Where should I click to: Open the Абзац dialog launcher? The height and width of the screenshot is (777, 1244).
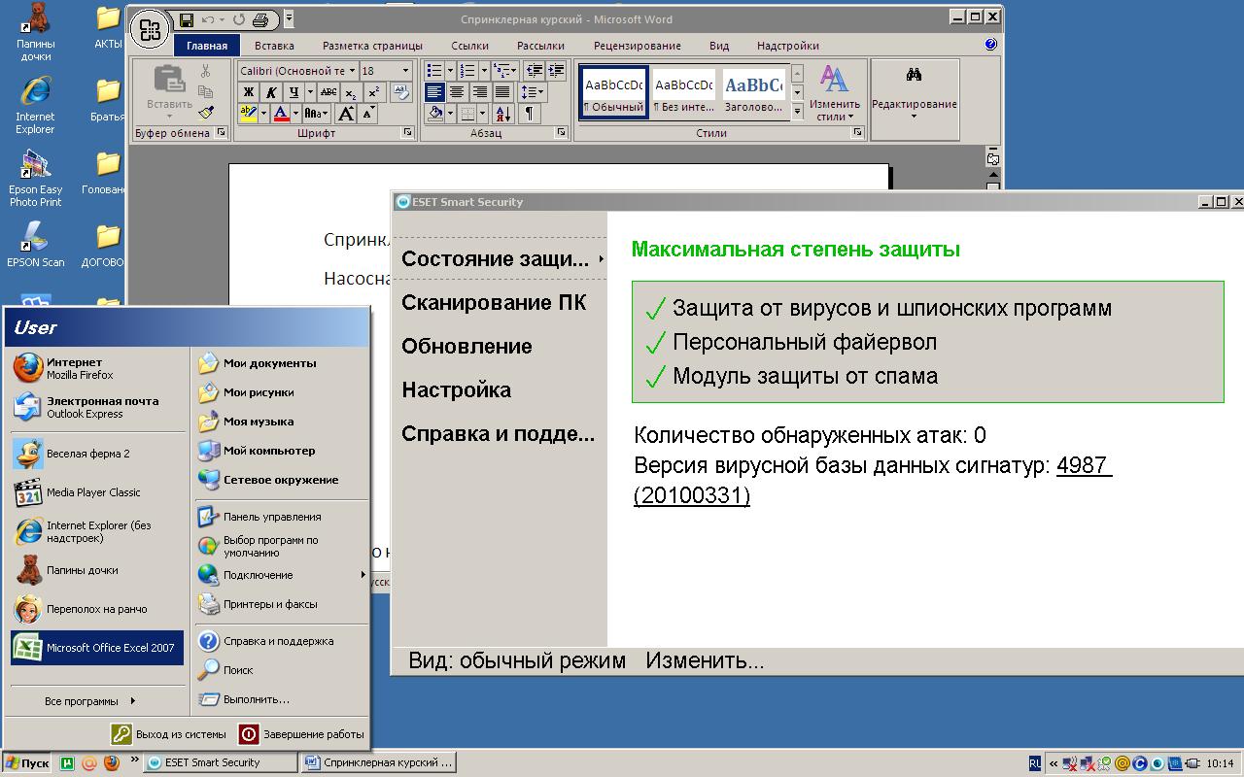561,133
